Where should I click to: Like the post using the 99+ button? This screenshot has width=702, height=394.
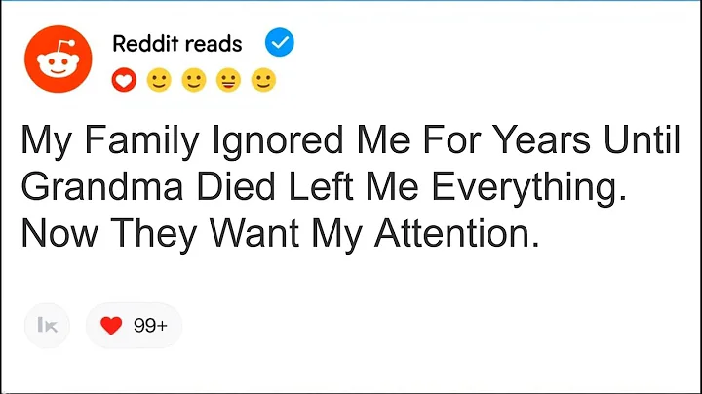coord(134,327)
